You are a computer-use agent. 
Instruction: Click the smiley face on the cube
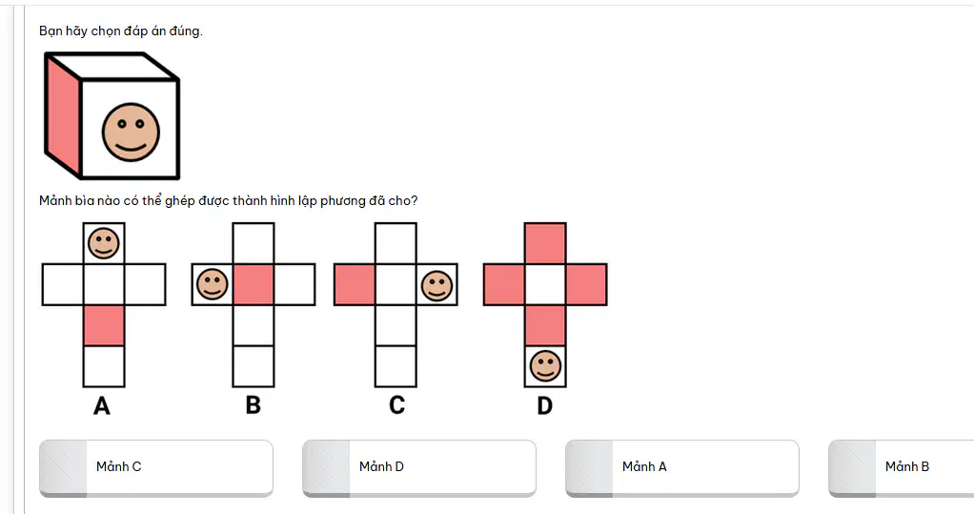coord(132,133)
